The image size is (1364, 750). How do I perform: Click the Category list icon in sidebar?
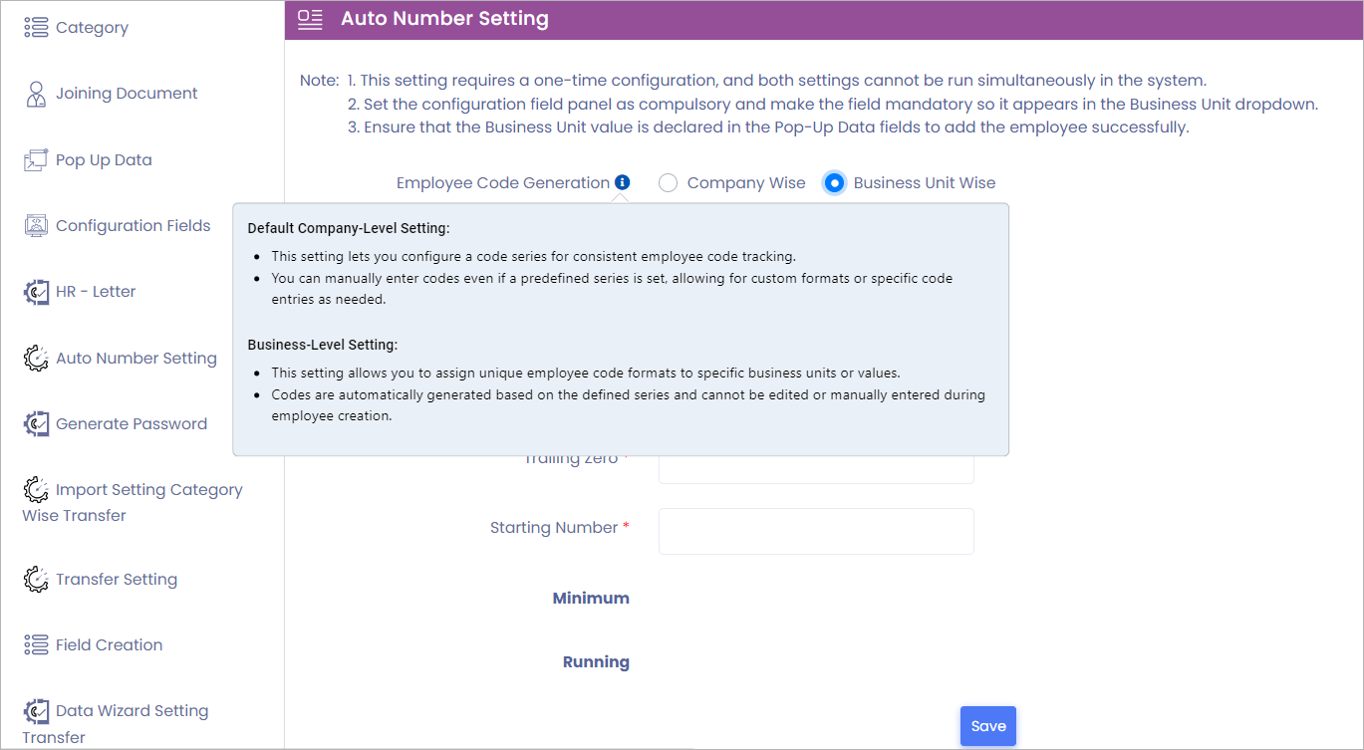36,28
